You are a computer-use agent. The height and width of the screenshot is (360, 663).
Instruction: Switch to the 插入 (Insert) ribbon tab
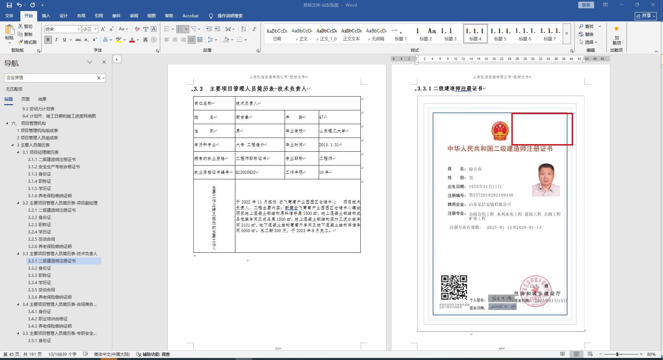pyautogui.click(x=46, y=16)
